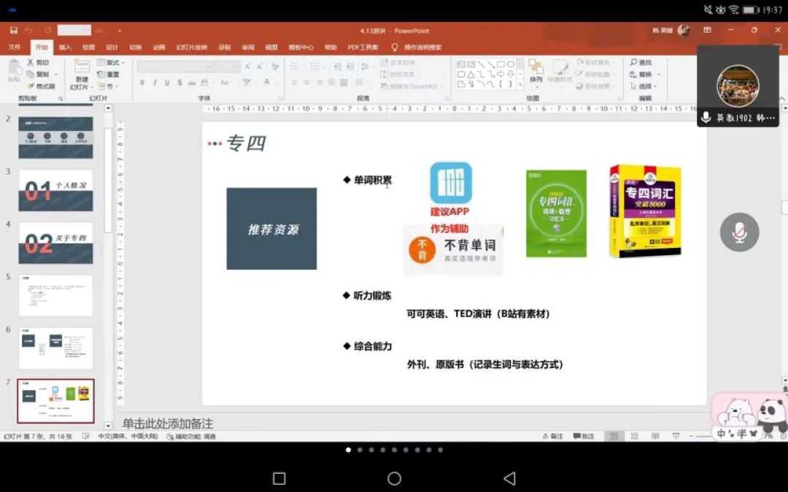
Task: Click the Reset (重置) slide icon
Action: click(109, 74)
